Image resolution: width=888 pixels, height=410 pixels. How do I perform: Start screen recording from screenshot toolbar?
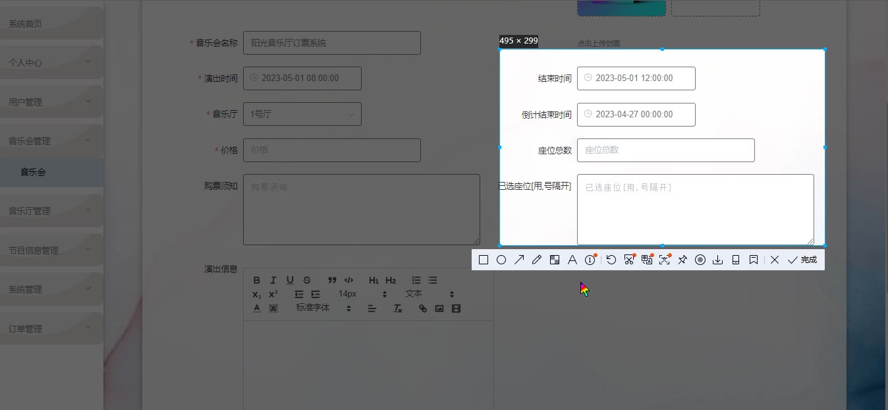pyautogui.click(x=700, y=260)
